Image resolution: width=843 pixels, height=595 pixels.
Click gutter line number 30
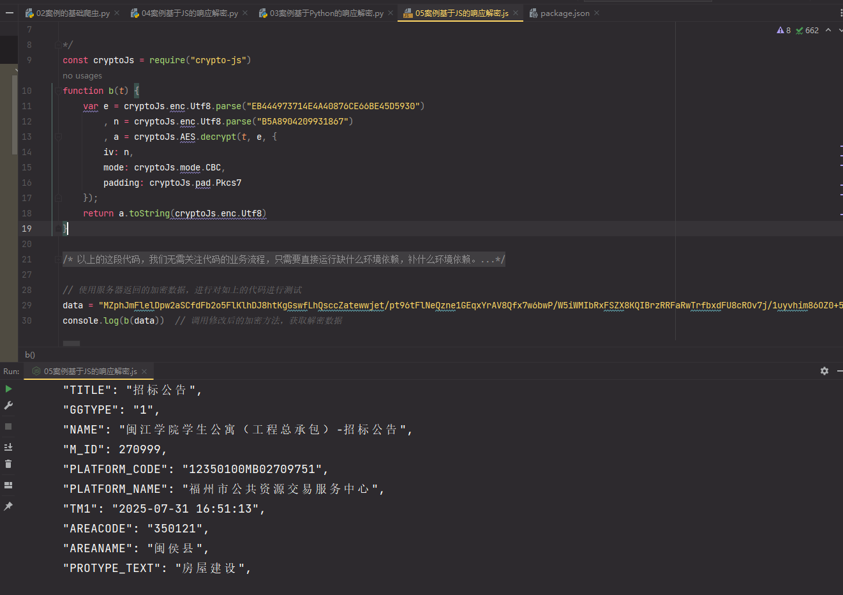(x=27, y=320)
